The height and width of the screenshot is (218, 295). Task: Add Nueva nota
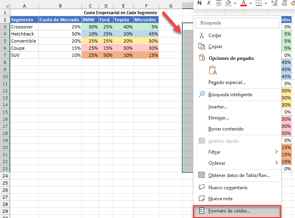click(237, 199)
